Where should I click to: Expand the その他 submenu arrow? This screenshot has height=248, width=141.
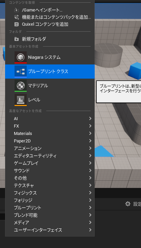click(90, 178)
